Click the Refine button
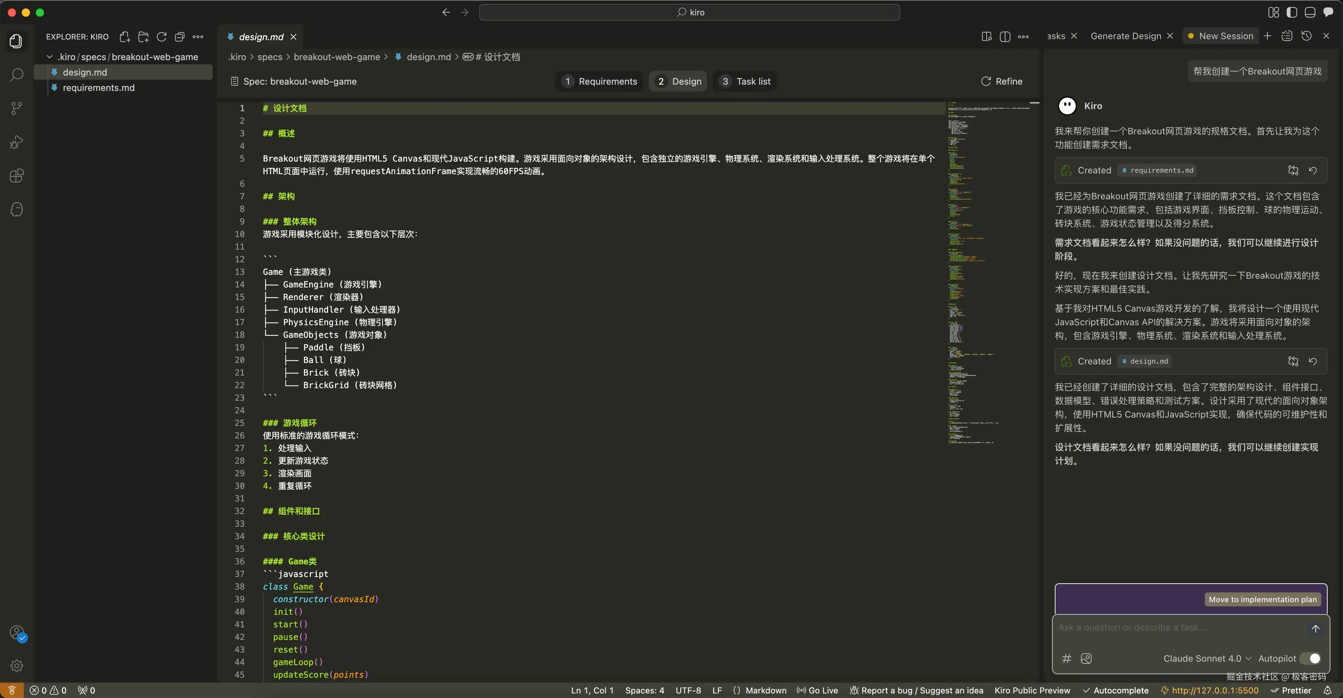 [x=1002, y=81]
